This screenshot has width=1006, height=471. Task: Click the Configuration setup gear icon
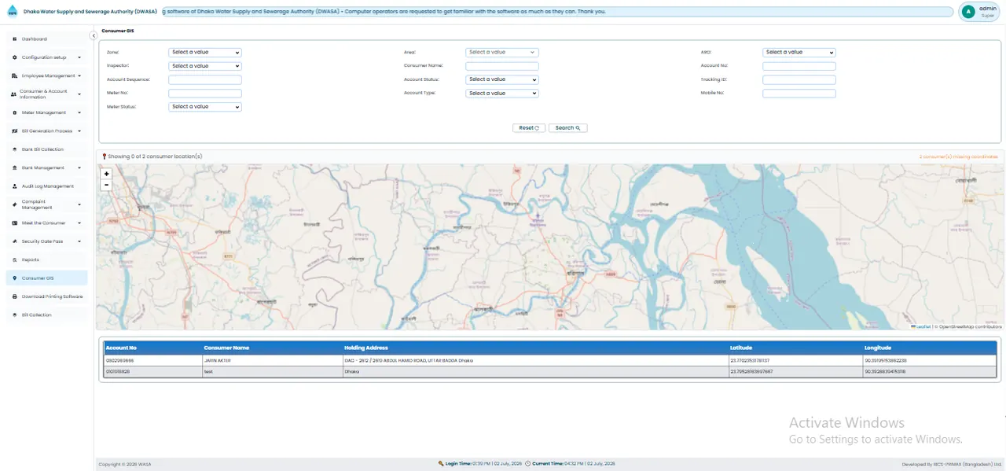(14, 57)
